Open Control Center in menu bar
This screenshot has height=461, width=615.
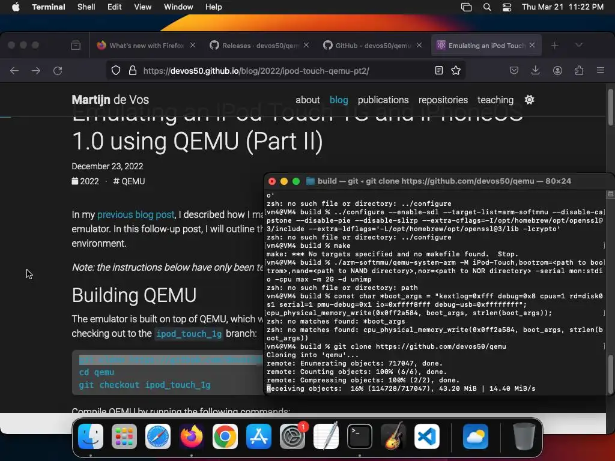[x=507, y=7]
